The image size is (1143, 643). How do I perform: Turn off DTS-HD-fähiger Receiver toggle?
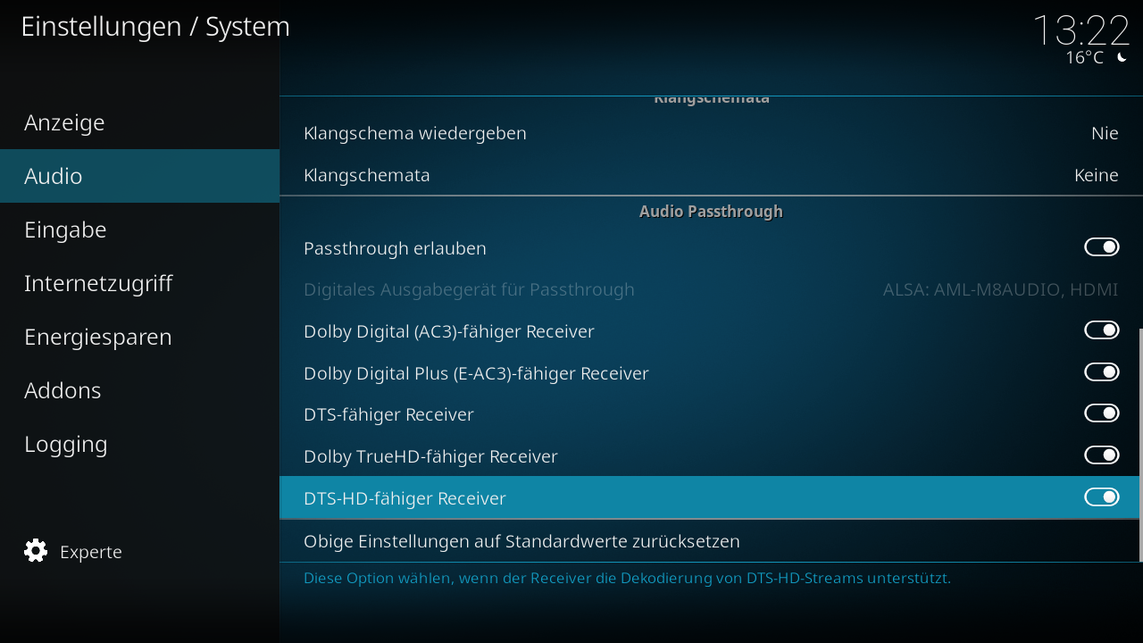coord(1102,497)
